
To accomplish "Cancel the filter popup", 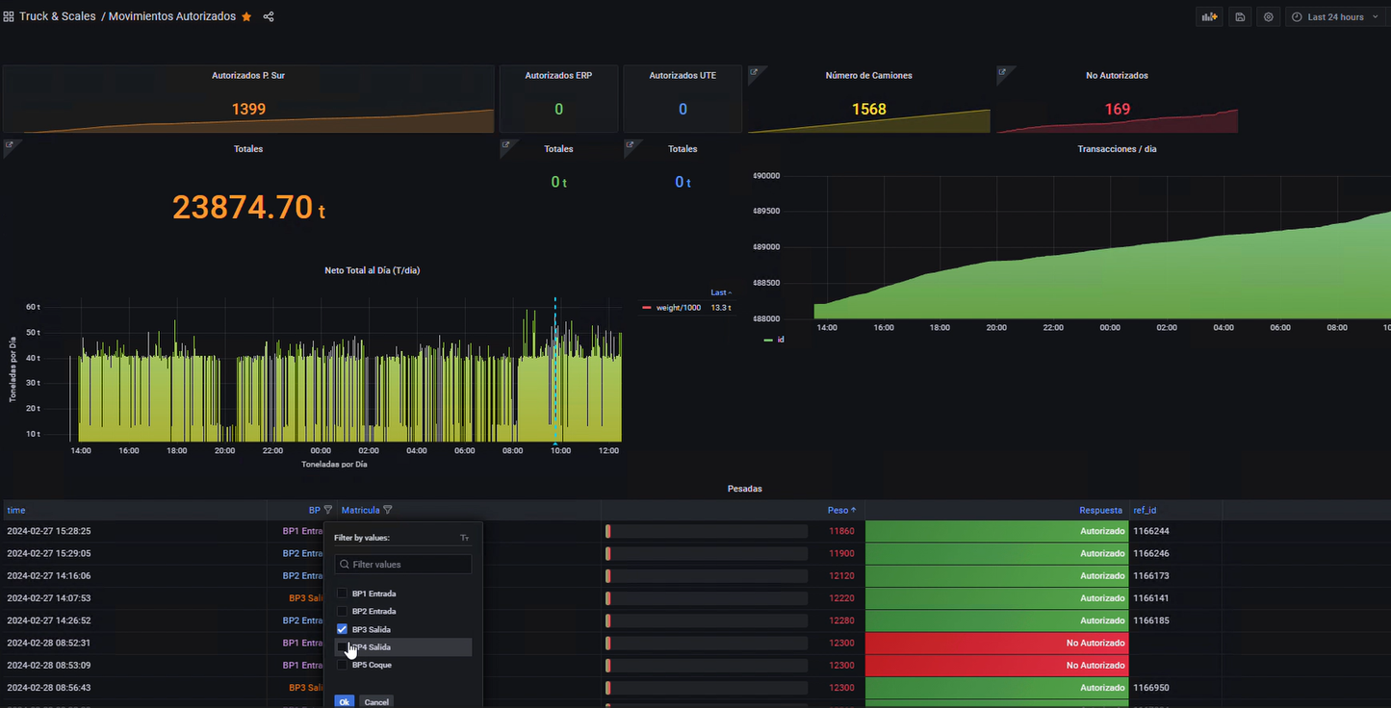I will (x=376, y=701).
